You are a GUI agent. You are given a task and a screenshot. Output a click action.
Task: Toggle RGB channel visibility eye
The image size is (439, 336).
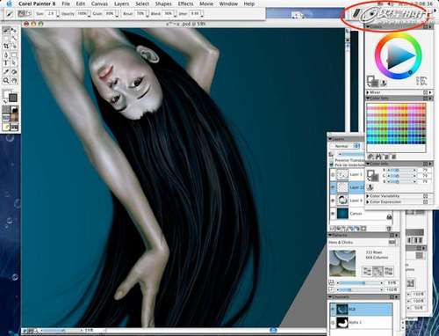click(x=333, y=309)
